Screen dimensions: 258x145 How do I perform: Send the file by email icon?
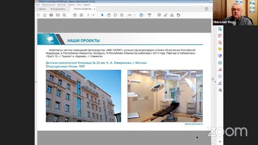pos(58,15)
